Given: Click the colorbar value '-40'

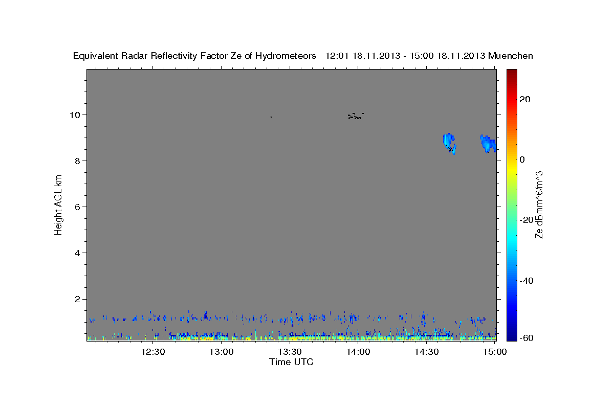Looking at the screenshot, I should tap(526, 281).
